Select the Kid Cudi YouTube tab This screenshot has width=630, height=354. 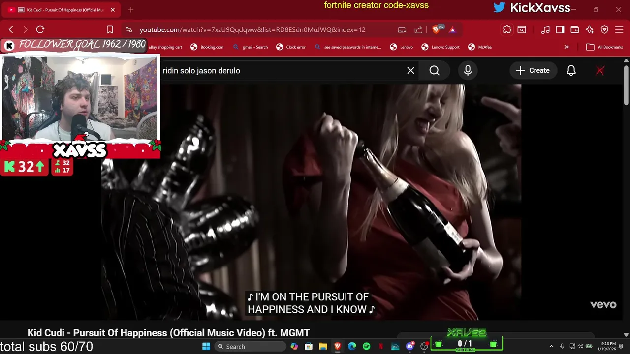[60, 10]
